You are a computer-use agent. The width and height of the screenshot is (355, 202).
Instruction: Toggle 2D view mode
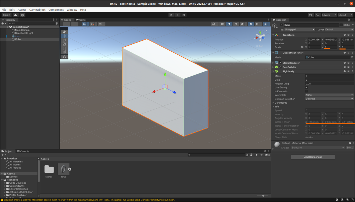click(x=222, y=24)
